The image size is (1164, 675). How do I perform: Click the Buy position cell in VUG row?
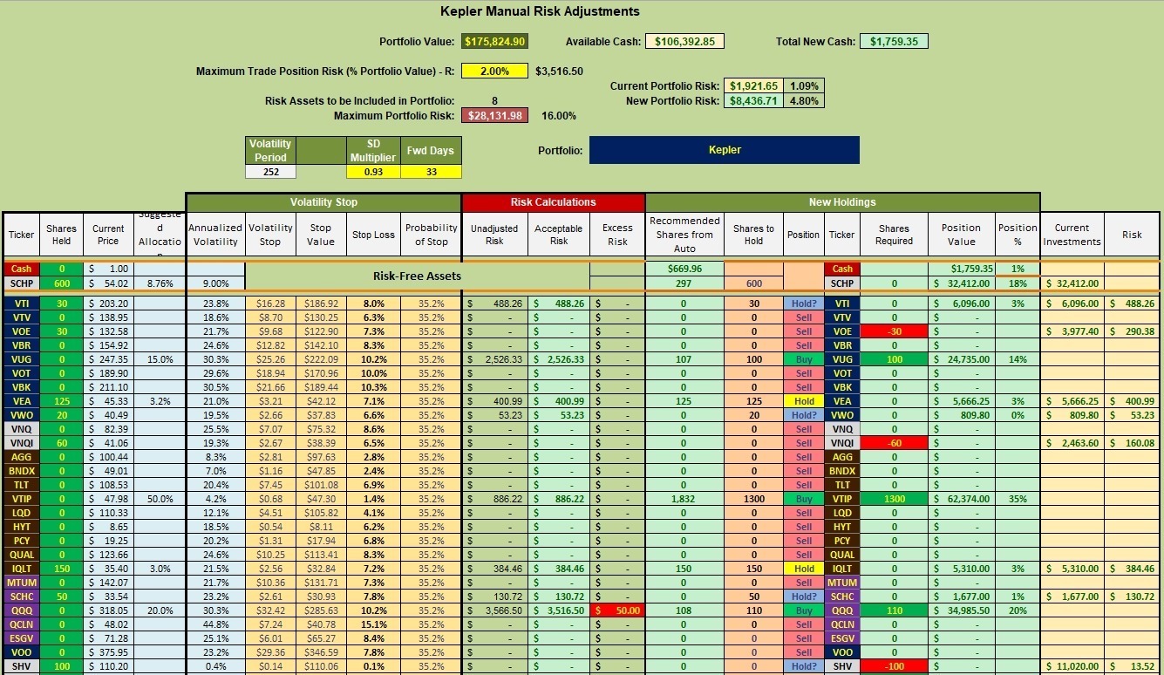(803, 359)
